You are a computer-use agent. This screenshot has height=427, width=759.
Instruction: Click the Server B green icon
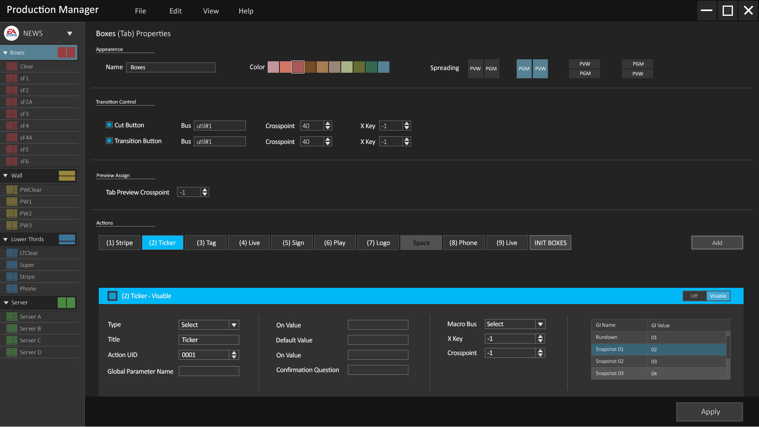pyautogui.click(x=12, y=329)
